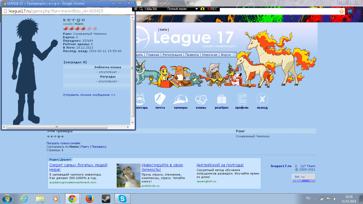Click the VC extension icon

click(x=350, y=11)
